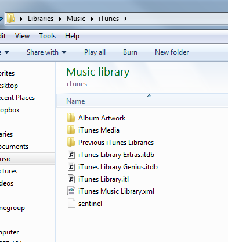Select Dropbox in the navigation pane
Screen dimensions: 228x242
(x=10, y=110)
